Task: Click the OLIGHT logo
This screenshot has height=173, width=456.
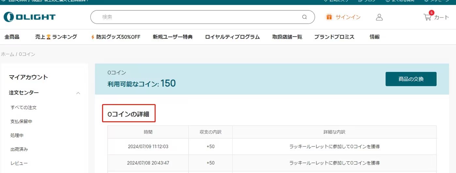Action: (x=29, y=17)
